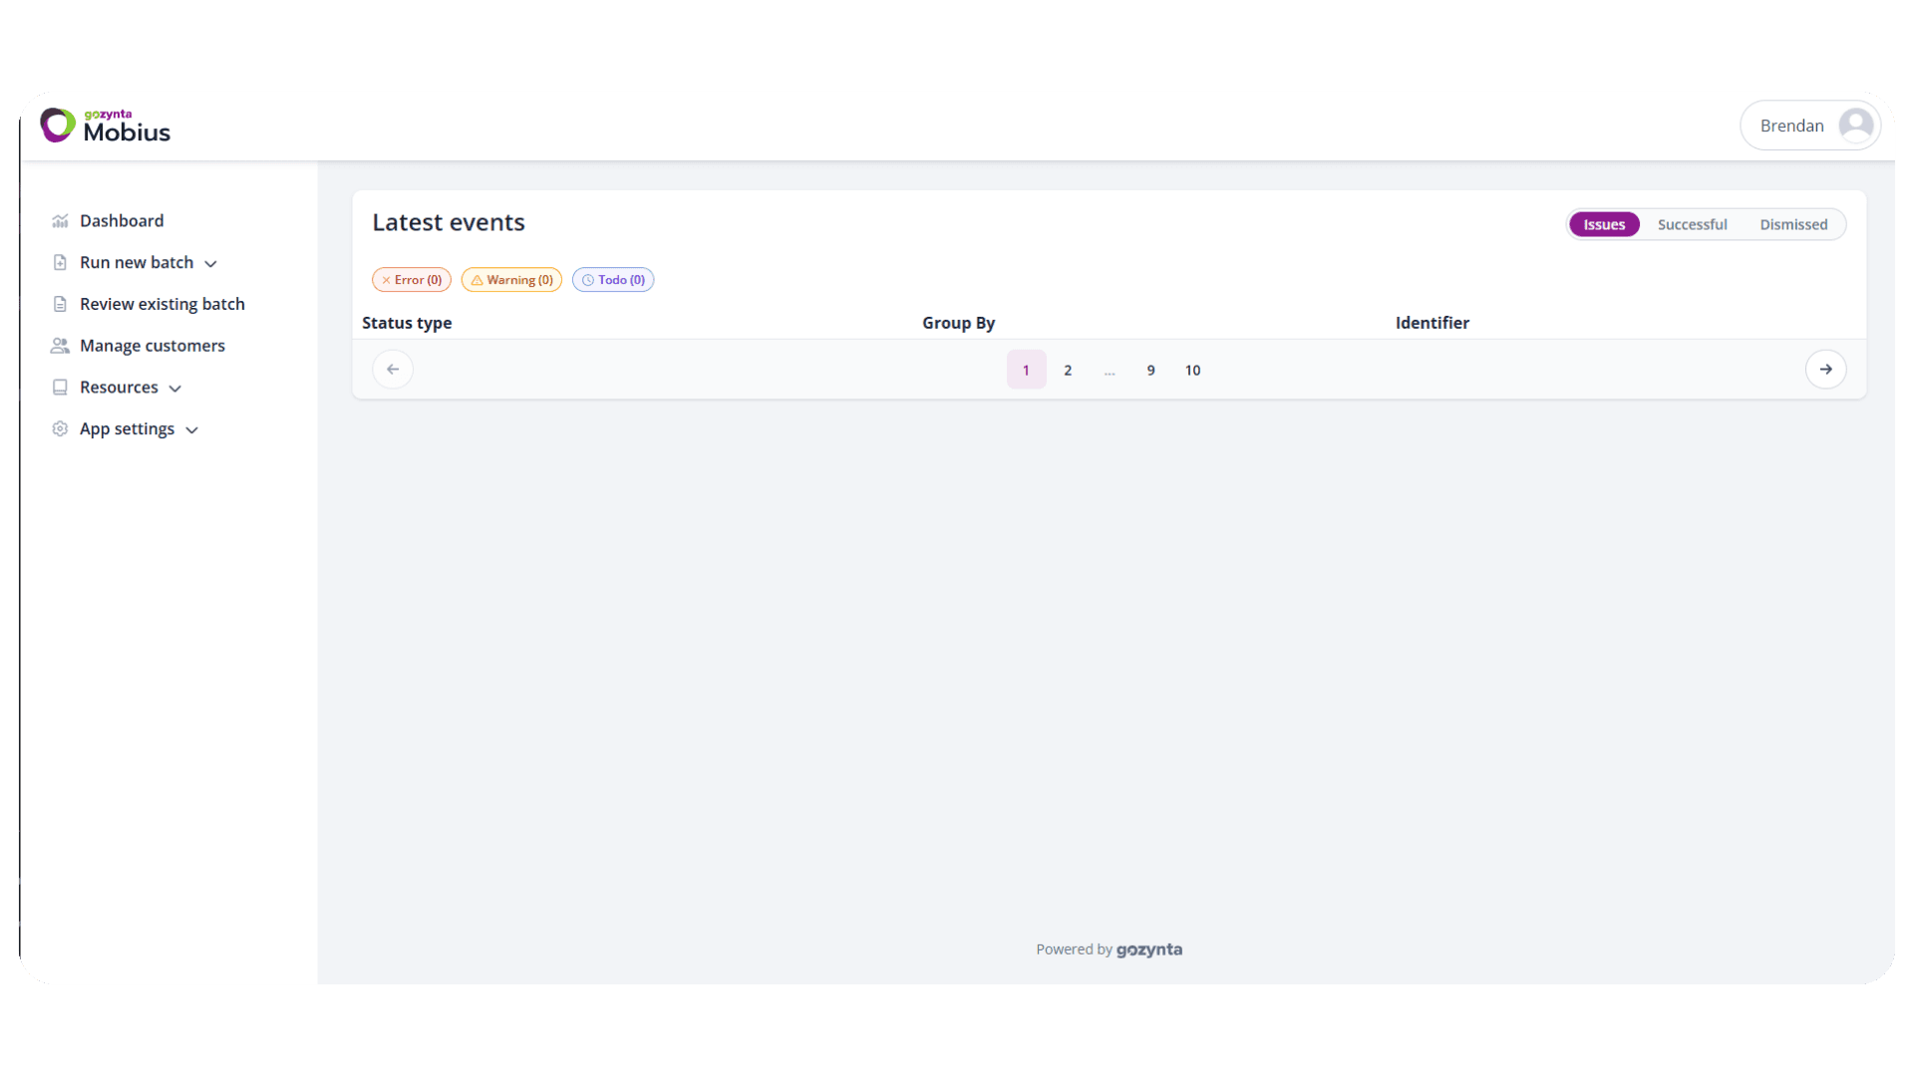This screenshot has width=1914, height=1076.
Task: Select the Issues filter button
Action: click(1604, 224)
